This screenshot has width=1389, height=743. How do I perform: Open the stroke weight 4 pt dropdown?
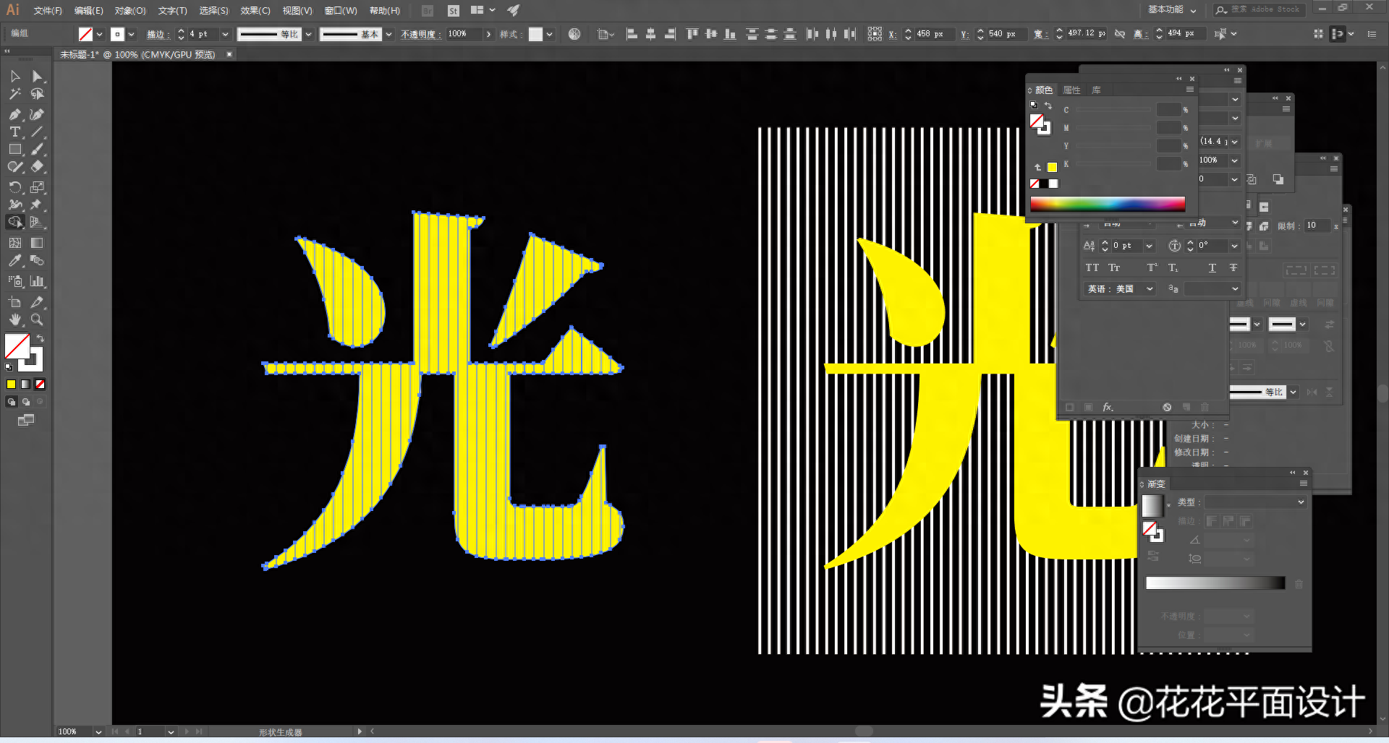[225, 34]
